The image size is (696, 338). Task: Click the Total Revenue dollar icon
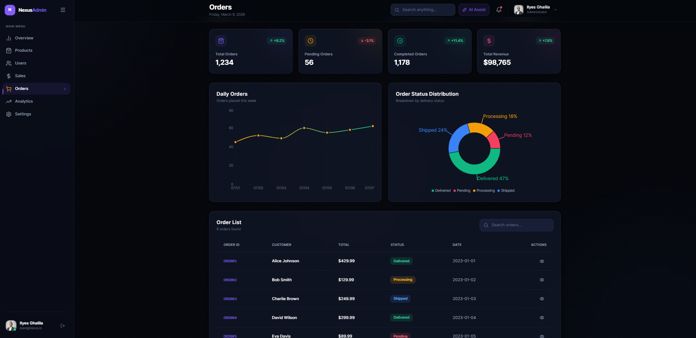pyautogui.click(x=489, y=41)
